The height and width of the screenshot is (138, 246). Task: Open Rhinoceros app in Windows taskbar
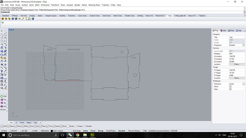pyautogui.click(x=70, y=135)
